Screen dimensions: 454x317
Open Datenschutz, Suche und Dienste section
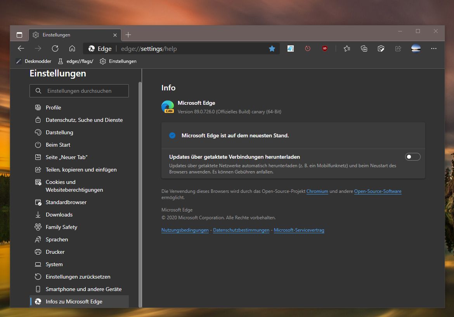(x=79, y=120)
